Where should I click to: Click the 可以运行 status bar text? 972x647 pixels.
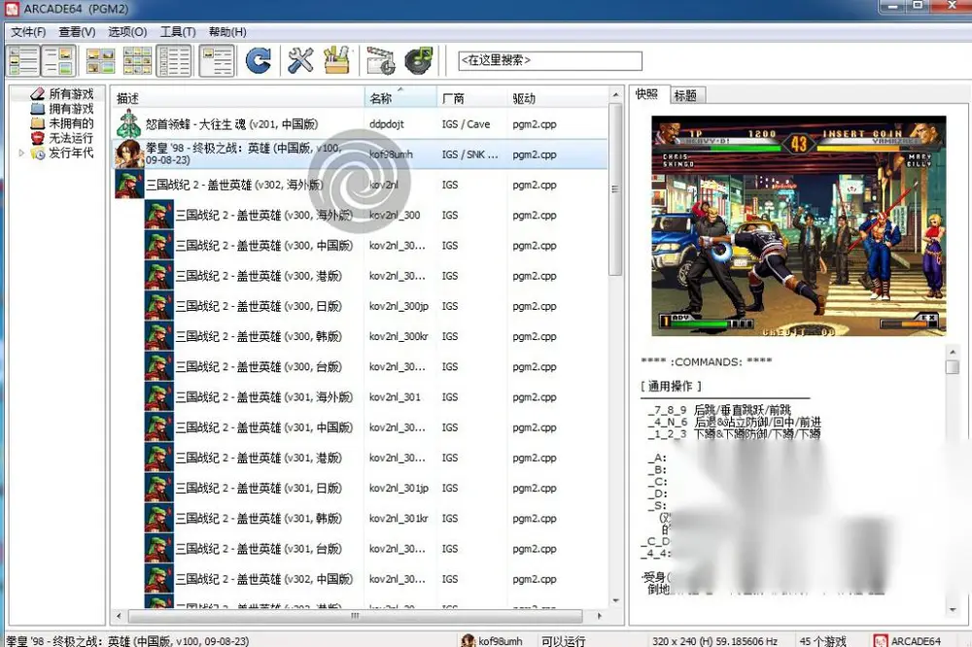click(563, 641)
